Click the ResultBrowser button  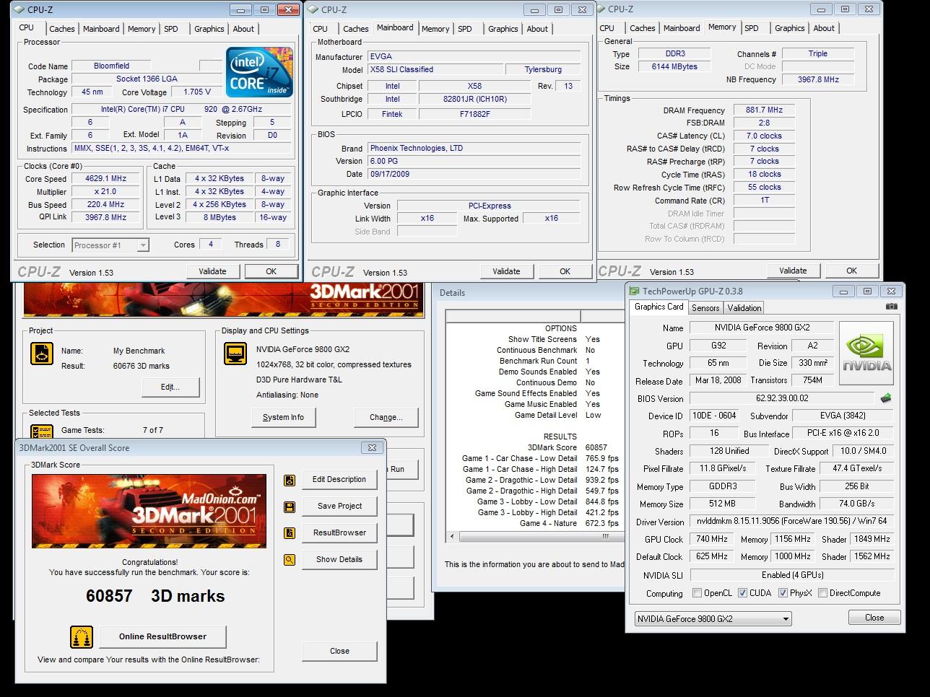click(339, 532)
